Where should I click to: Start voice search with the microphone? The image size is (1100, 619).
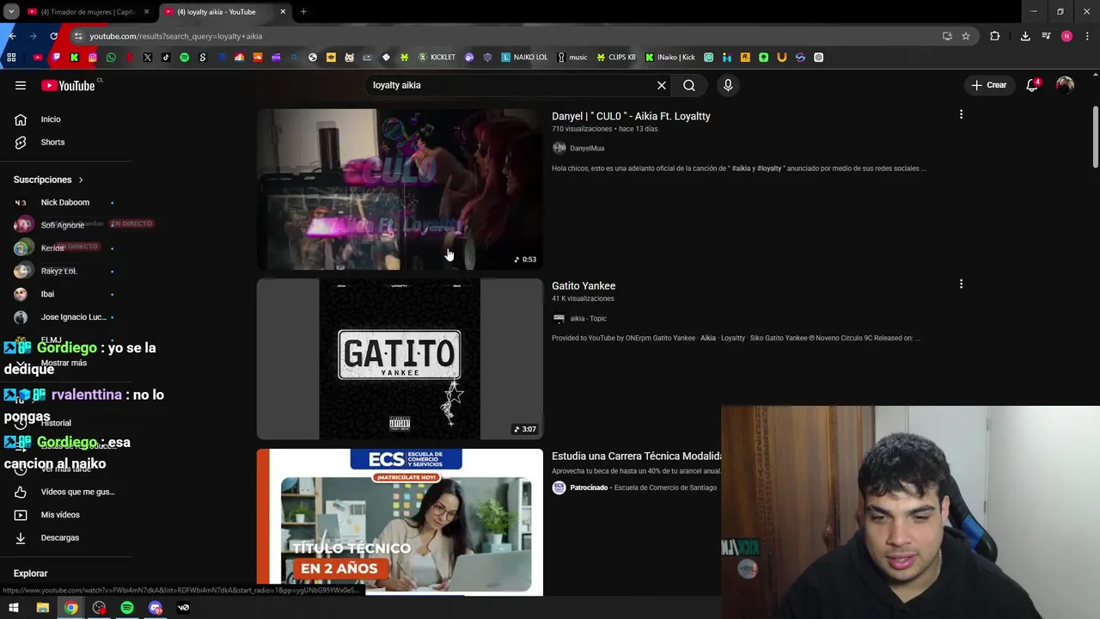click(728, 85)
